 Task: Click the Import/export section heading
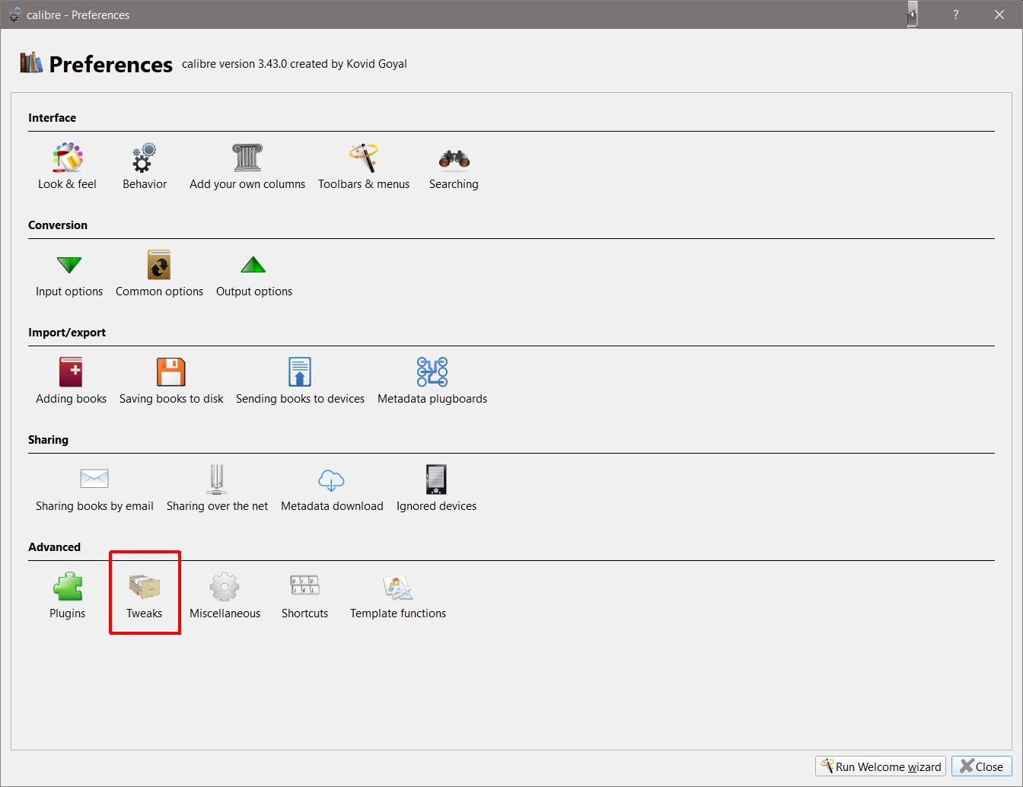(x=67, y=333)
